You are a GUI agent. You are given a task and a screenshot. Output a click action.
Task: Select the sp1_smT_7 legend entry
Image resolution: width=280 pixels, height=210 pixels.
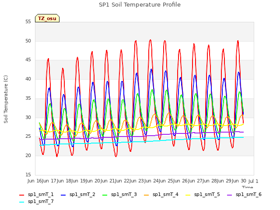[x=36, y=201]
